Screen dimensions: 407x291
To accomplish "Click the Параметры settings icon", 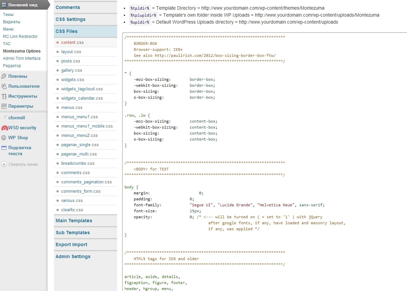I will [4, 106].
